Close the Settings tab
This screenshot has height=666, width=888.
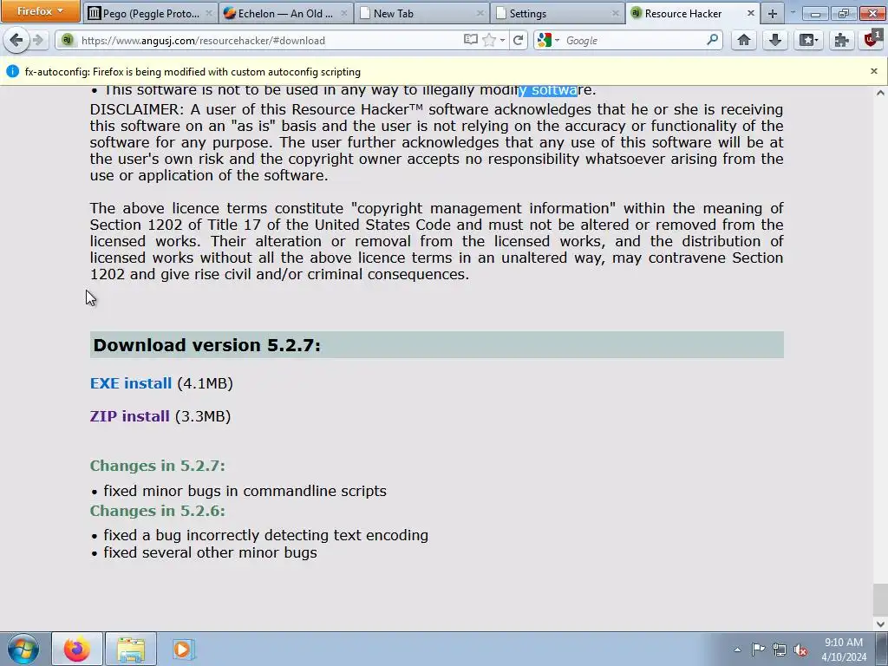(615, 13)
